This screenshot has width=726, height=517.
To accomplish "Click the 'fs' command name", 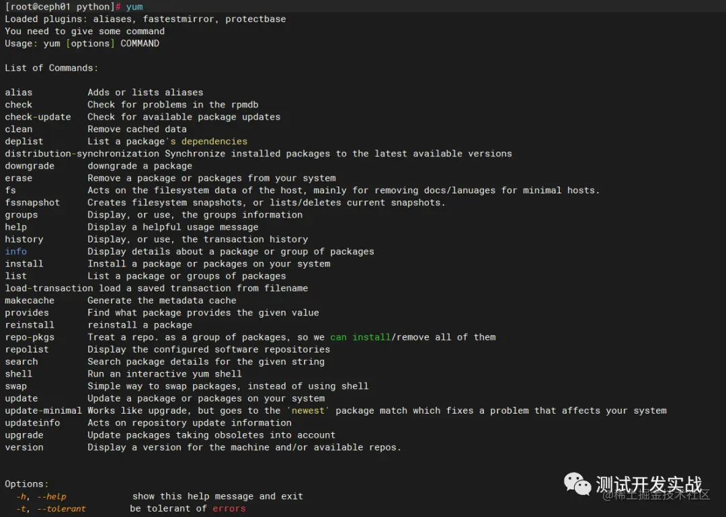I will click(x=10, y=191).
